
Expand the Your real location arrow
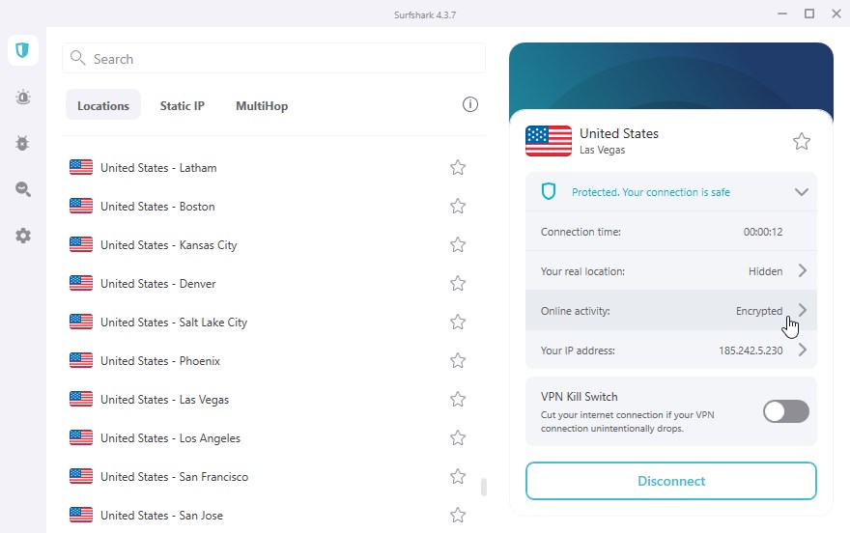tap(803, 270)
